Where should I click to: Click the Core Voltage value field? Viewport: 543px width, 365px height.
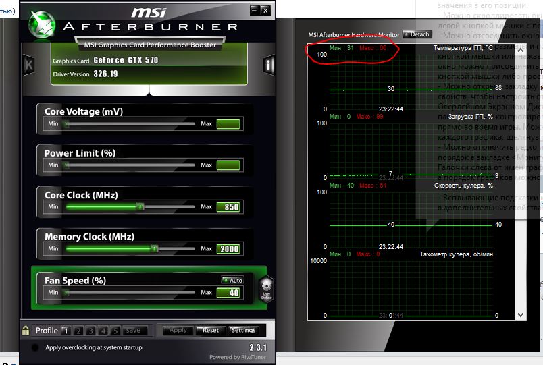click(228, 124)
